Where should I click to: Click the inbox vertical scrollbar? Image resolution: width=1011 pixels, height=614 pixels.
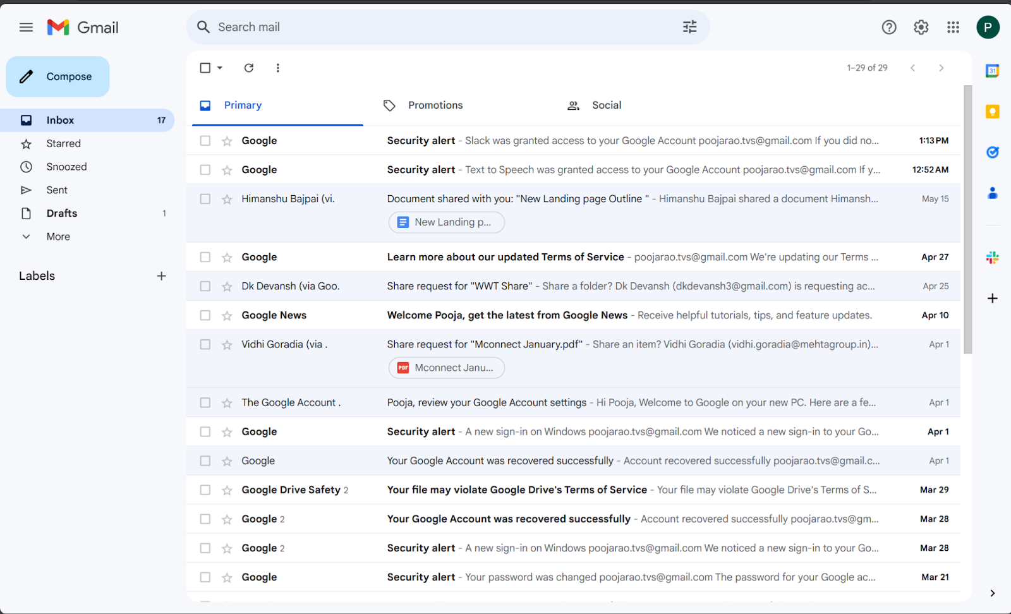coord(968,220)
